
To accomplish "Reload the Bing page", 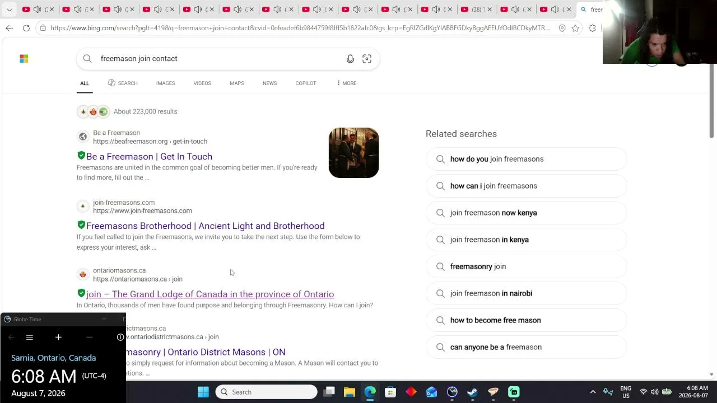I will [x=26, y=28].
